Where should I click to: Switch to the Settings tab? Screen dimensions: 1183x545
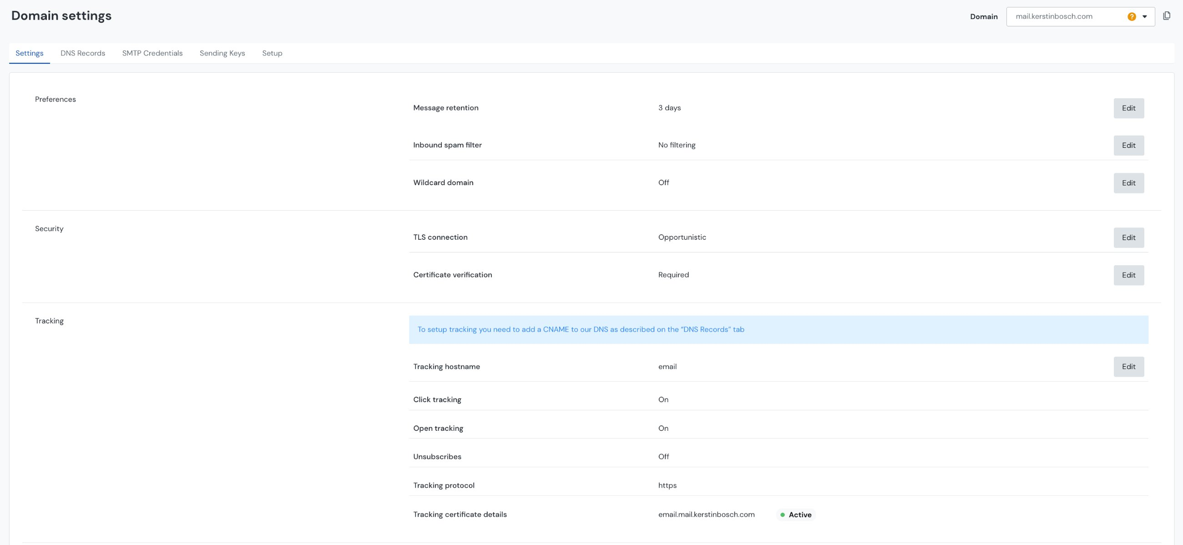(x=30, y=53)
